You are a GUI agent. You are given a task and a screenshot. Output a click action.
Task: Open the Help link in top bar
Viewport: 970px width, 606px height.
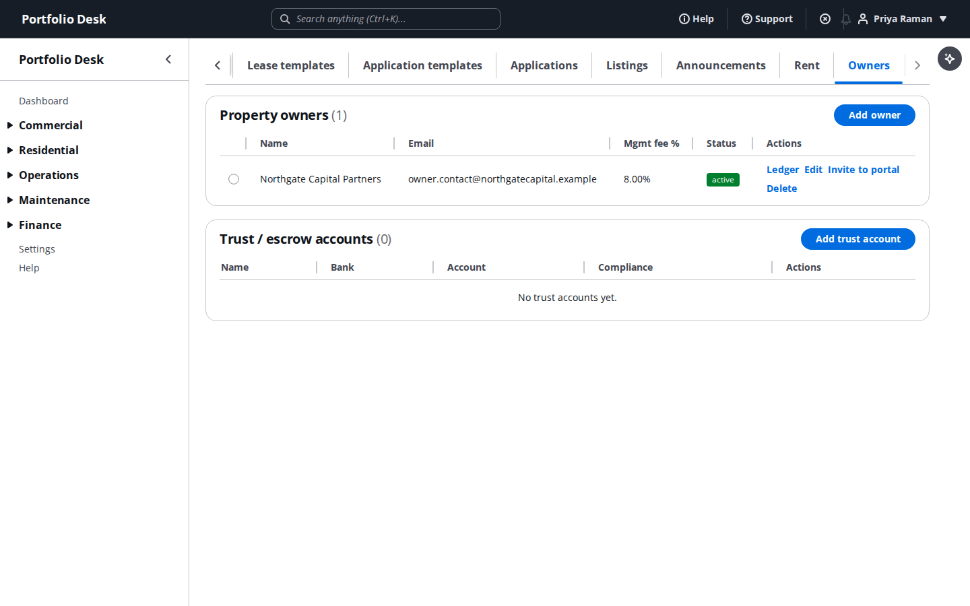[x=697, y=19]
